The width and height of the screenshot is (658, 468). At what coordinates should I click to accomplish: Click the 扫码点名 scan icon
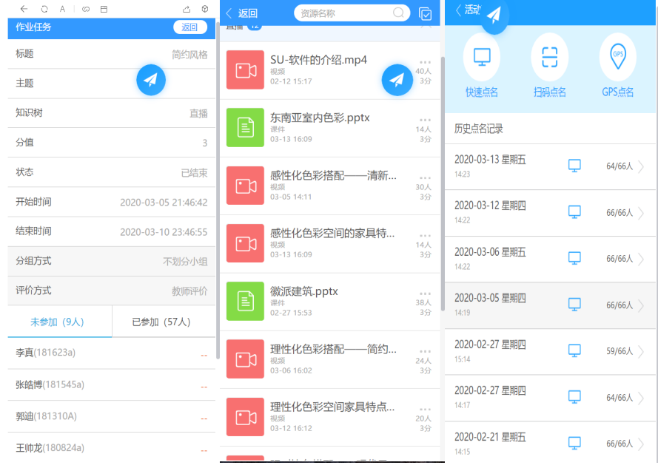coord(549,57)
